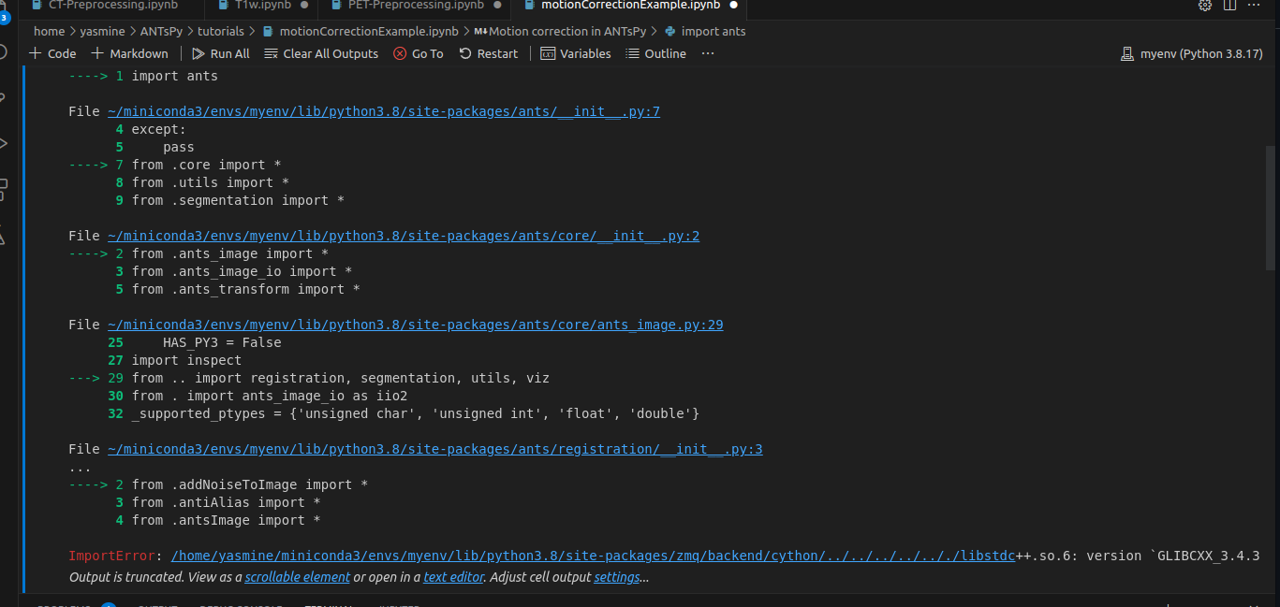The width and height of the screenshot is (1280, 607).
Task: Open the editor actions ellipsis menu
Action: 1254,6
